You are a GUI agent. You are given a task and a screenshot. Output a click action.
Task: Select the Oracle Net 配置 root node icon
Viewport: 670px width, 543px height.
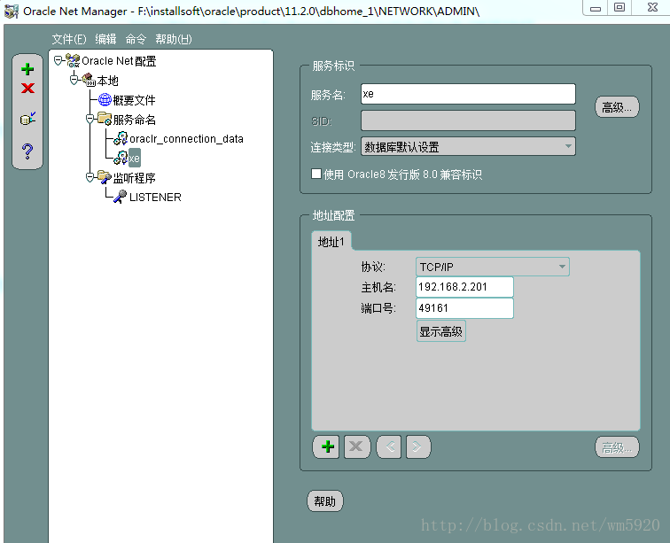[73, 60]
